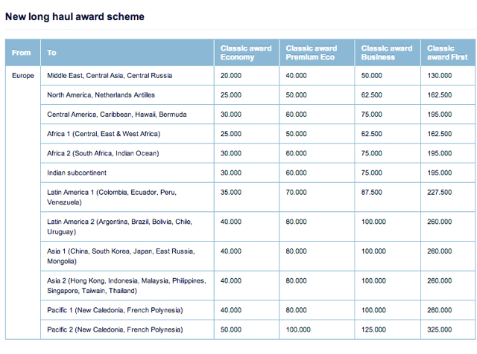Click Premium Eco 80.000 in Asia 1 row
Screen dimensions: 477x354
pyautogui.click(x=297, y=251)
